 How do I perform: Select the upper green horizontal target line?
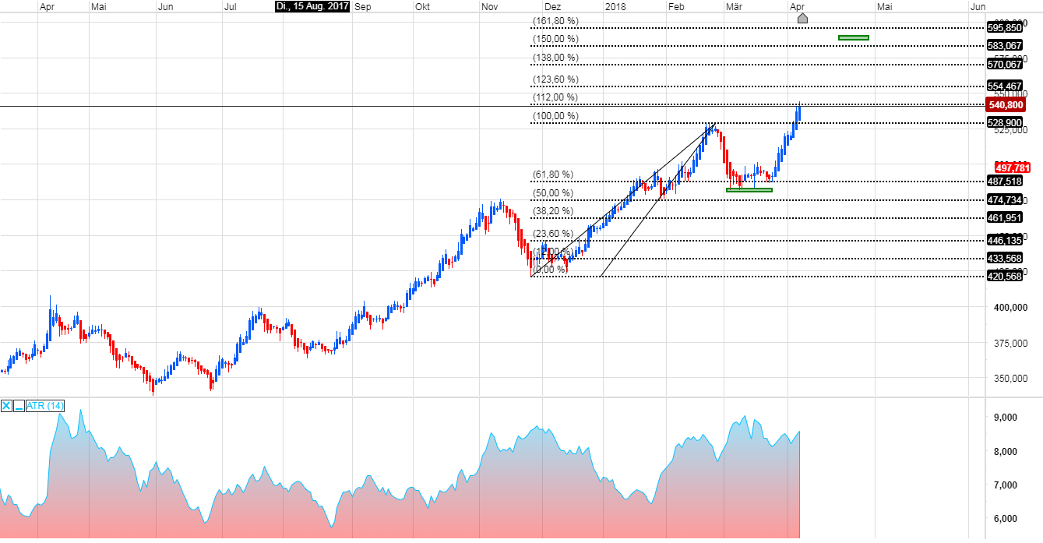coord(853,37)
